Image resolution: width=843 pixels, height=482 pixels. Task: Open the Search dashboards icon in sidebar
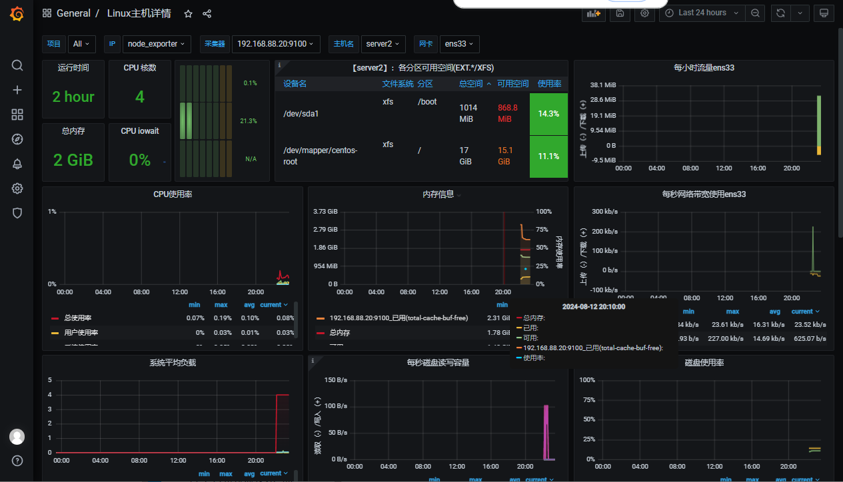pos(17,65)
